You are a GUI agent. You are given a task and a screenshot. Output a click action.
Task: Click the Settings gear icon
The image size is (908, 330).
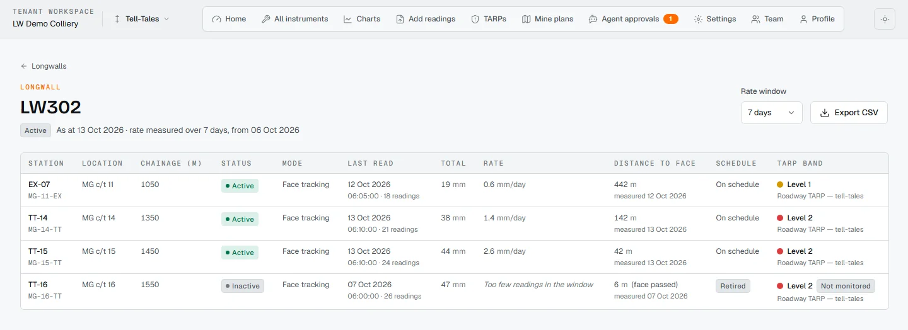coord(698,19)
